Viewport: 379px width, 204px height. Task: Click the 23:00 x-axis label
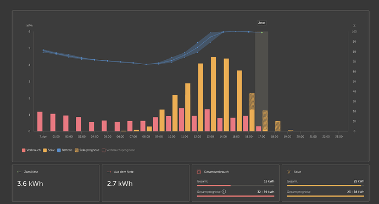tap(339, 137)
